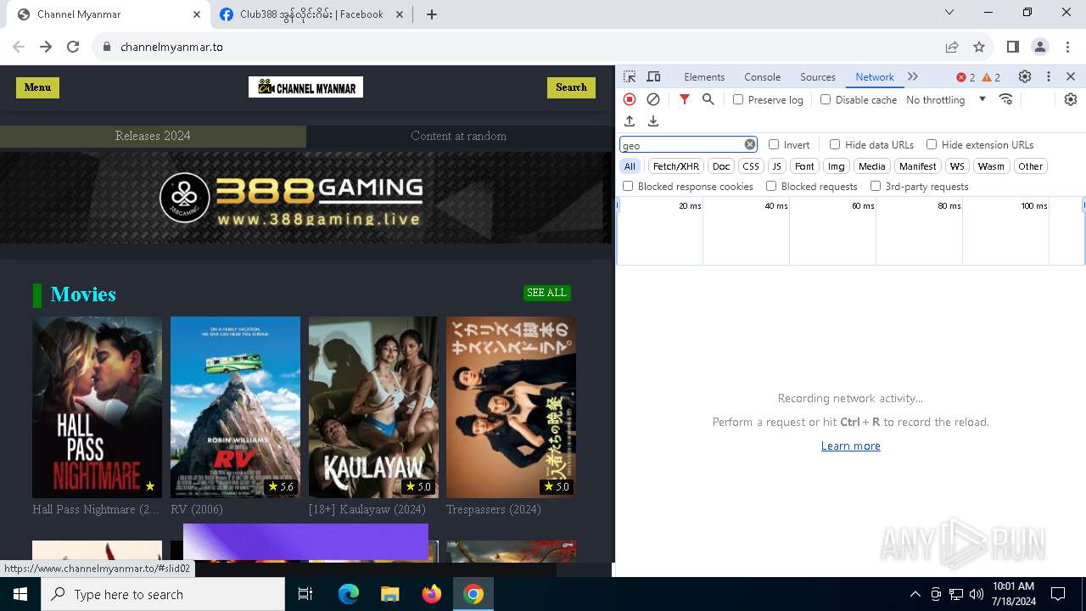Image resolution: width=1086 pixels, height=611 pixels.
Task: Filter requests by JS
Action: 777,166
